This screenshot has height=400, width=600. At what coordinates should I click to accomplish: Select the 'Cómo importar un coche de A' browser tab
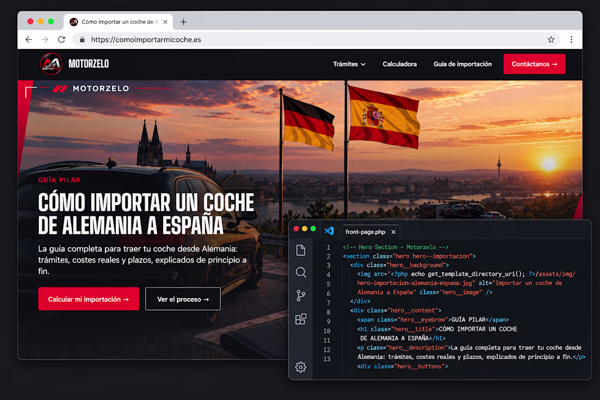pos(118,22)
